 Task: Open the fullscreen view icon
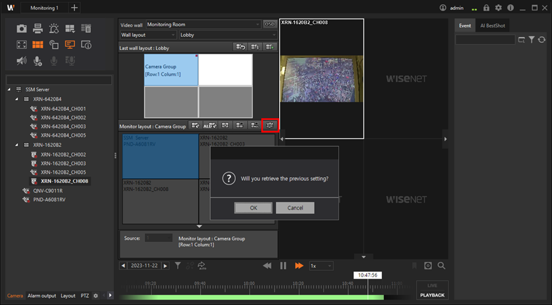[x=22, y=45]
